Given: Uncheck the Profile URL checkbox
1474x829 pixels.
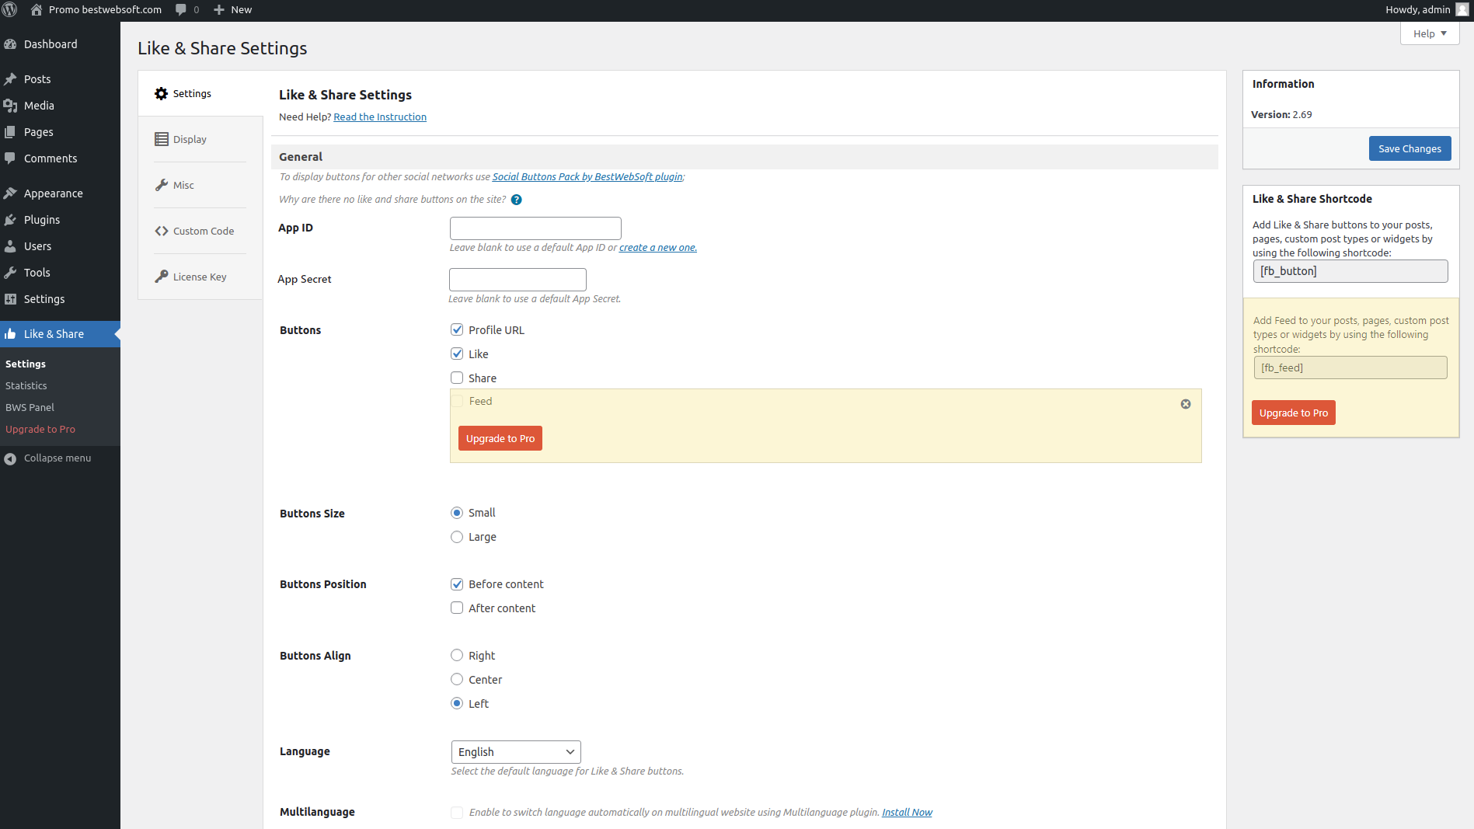Looking at the screenshot, I should (457, 329).
